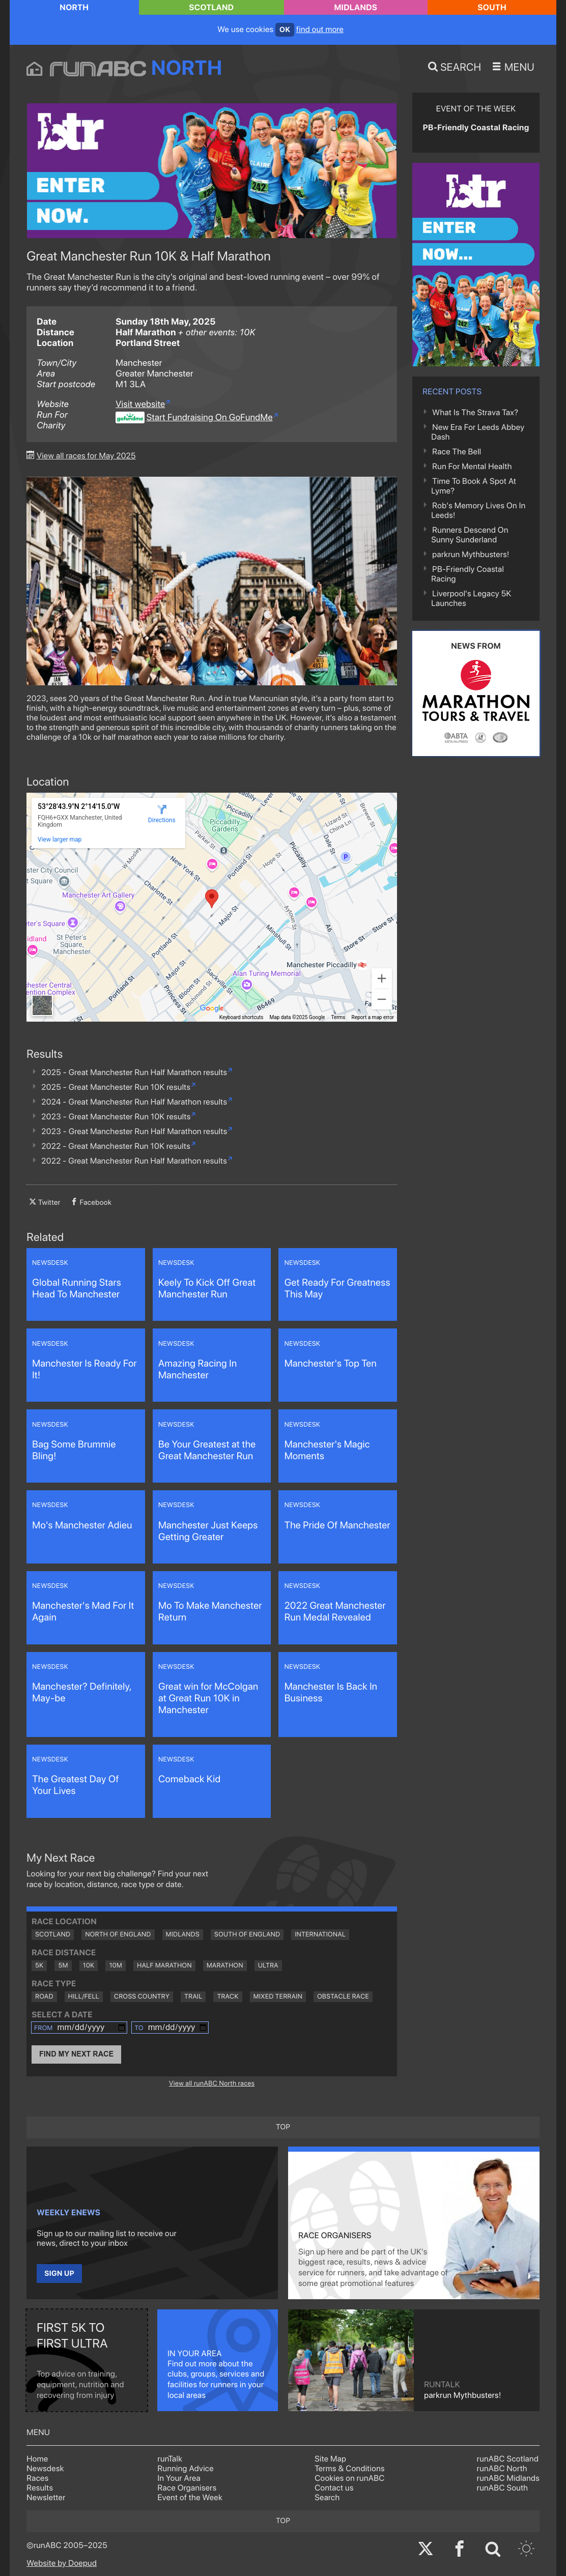Screen dimensions: 566x2576
Task: Open Manchester's Top Ten related article
Action: pos(337,1365)
